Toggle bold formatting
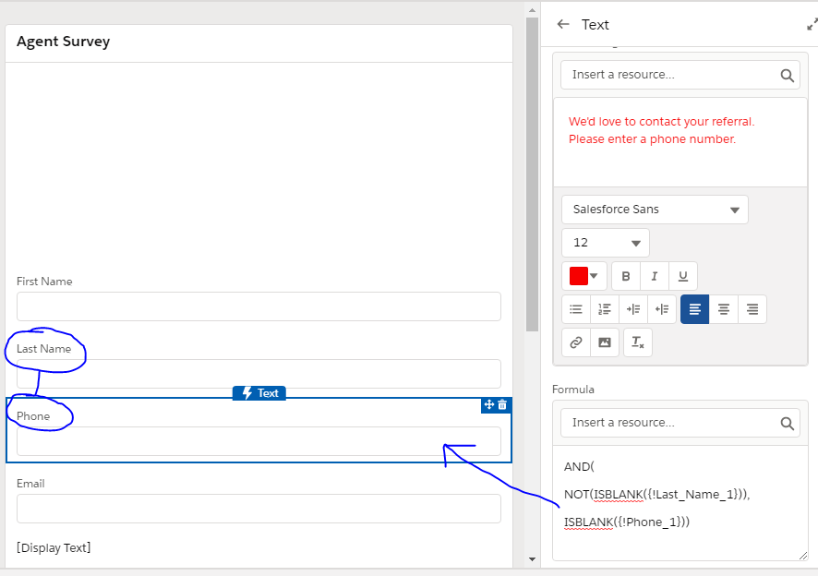The height and width of the screenshot is (576, 818). [626, 276]
